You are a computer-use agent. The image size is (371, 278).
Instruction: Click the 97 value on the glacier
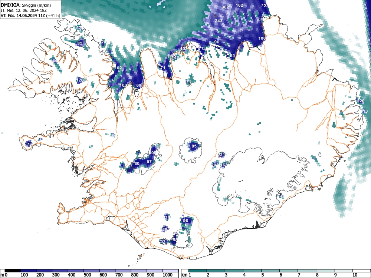tap(149, 162)
